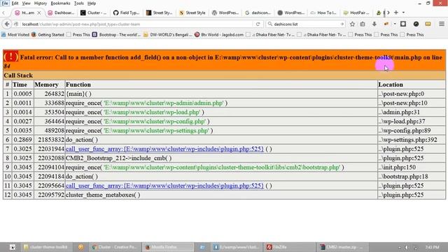This screenshot has width=448, height=252.
Task: Click the dashicons list search box
Action: click(304, 24)
